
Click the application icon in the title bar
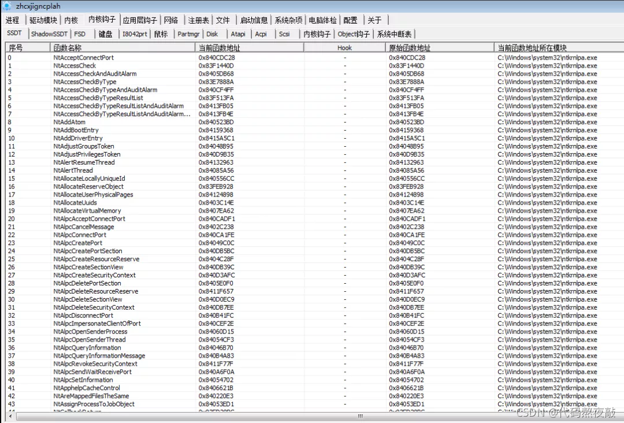coord(7,6)
